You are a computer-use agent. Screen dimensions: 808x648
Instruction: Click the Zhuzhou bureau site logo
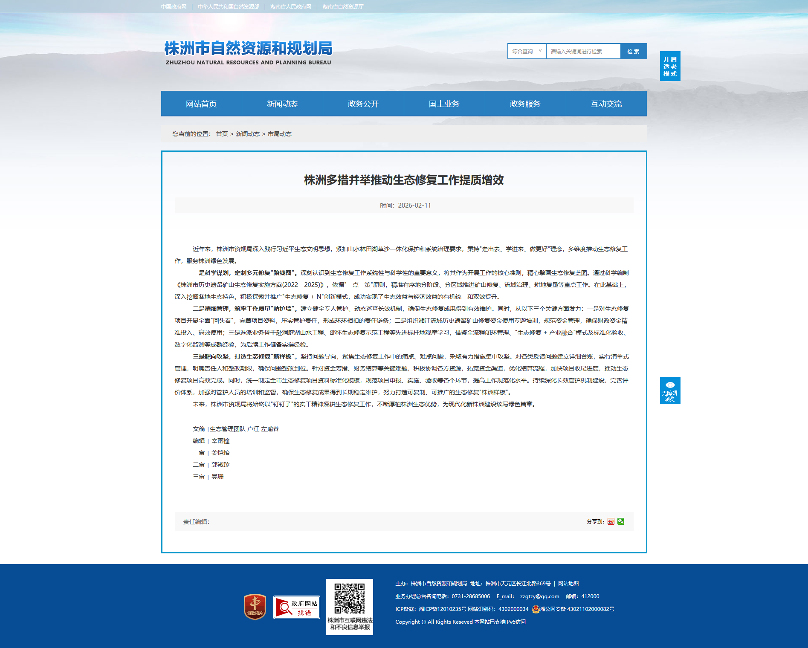pyautogui.click(x=248, y=53)
